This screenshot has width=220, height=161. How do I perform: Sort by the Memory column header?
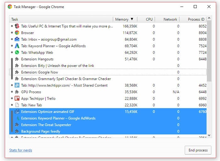pos(125,19)
